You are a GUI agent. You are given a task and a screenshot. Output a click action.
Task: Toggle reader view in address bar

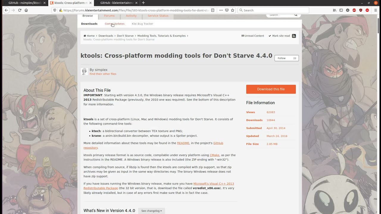(x=213, y=10)
